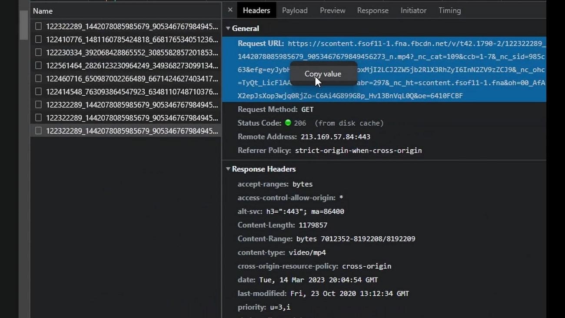
Task: Choose Copy value from context menu
Action: point(322,74)
